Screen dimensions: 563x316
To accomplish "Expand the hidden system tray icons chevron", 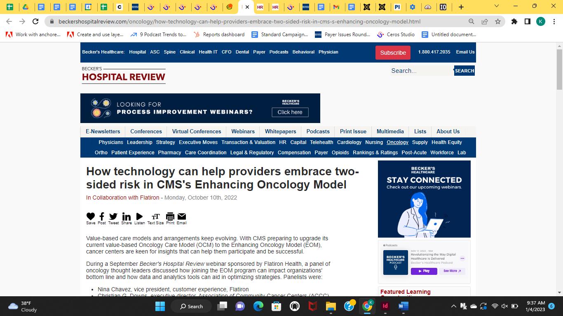I will point(454,306).
